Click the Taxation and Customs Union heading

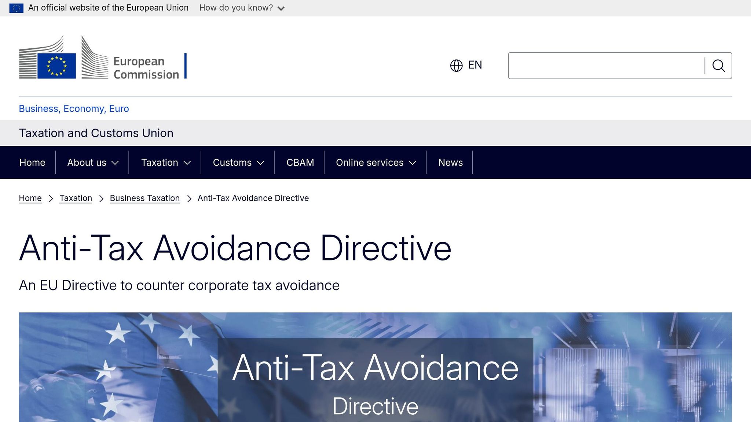(x=96, y=133)
